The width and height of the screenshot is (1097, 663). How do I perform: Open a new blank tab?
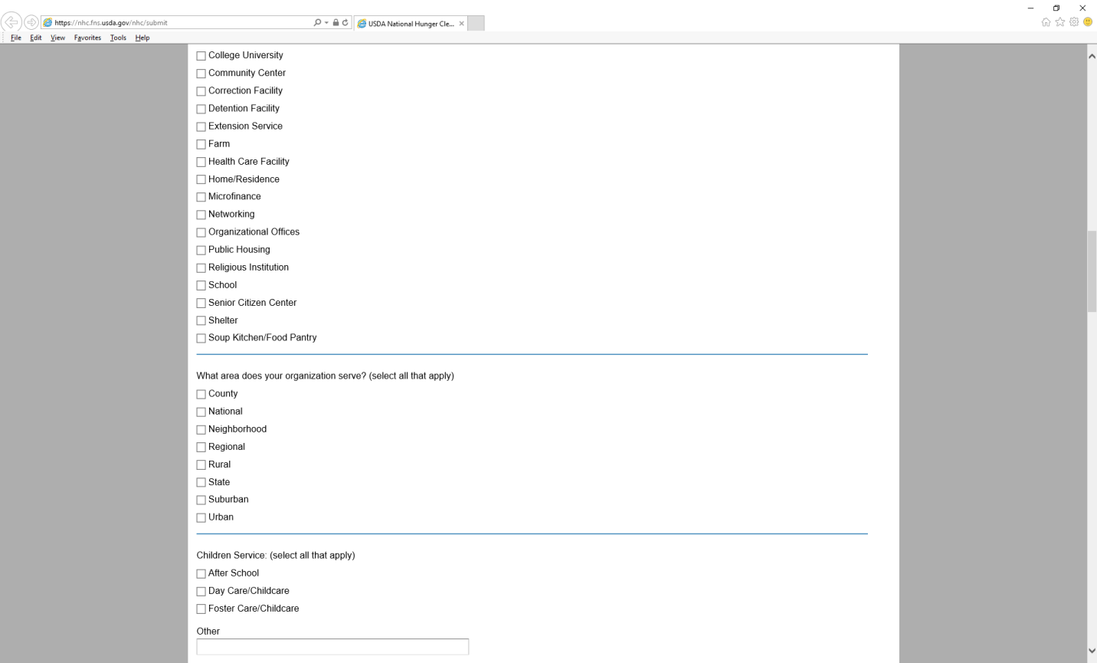click(x=476, y=24)
